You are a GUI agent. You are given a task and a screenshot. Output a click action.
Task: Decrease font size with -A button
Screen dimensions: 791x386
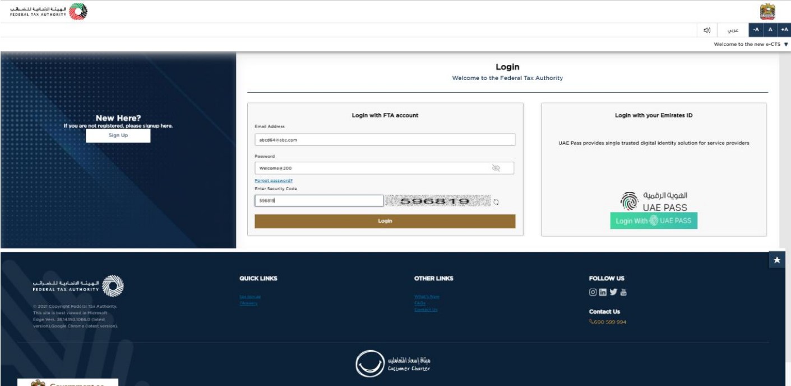[x=756, y=30]
